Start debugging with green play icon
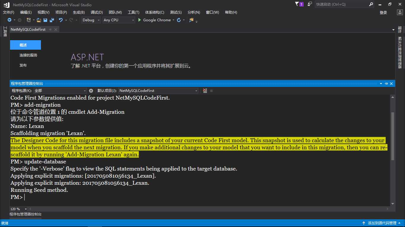Image resolution: width=405 pixels, height=227 pixels. coord(140,20)
